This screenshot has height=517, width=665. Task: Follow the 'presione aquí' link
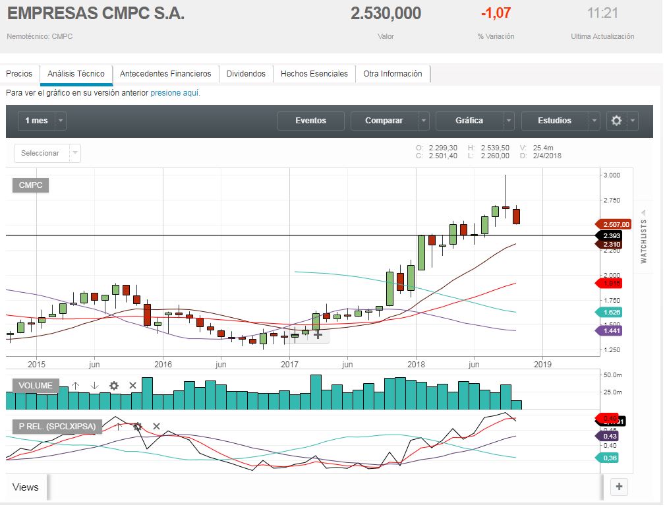pyautogui.click(x=175, y=92)
